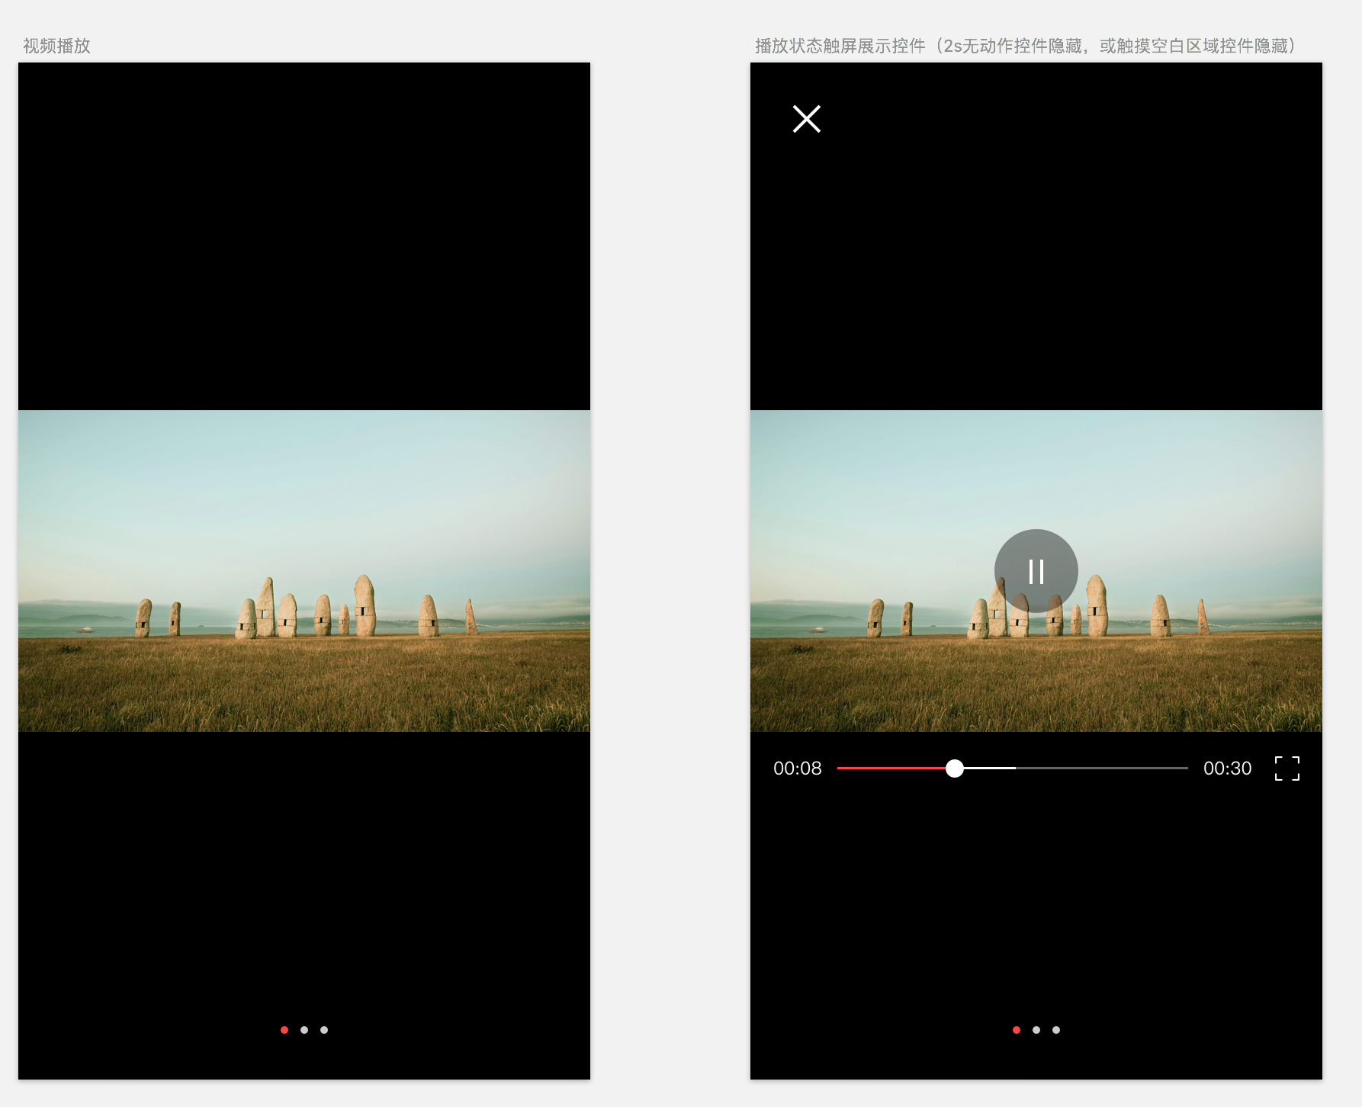
Task: Click the red played portion of the progress bar
Action: (891, 768)
